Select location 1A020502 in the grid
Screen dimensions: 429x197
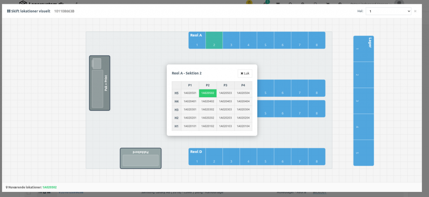(208, 93)
